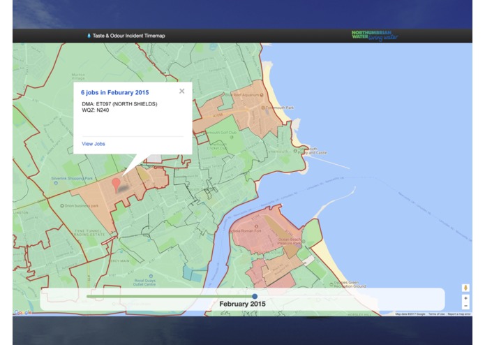
Task: Click the Tynemouth Cricket Club label
Action: [x=218, y=146]
